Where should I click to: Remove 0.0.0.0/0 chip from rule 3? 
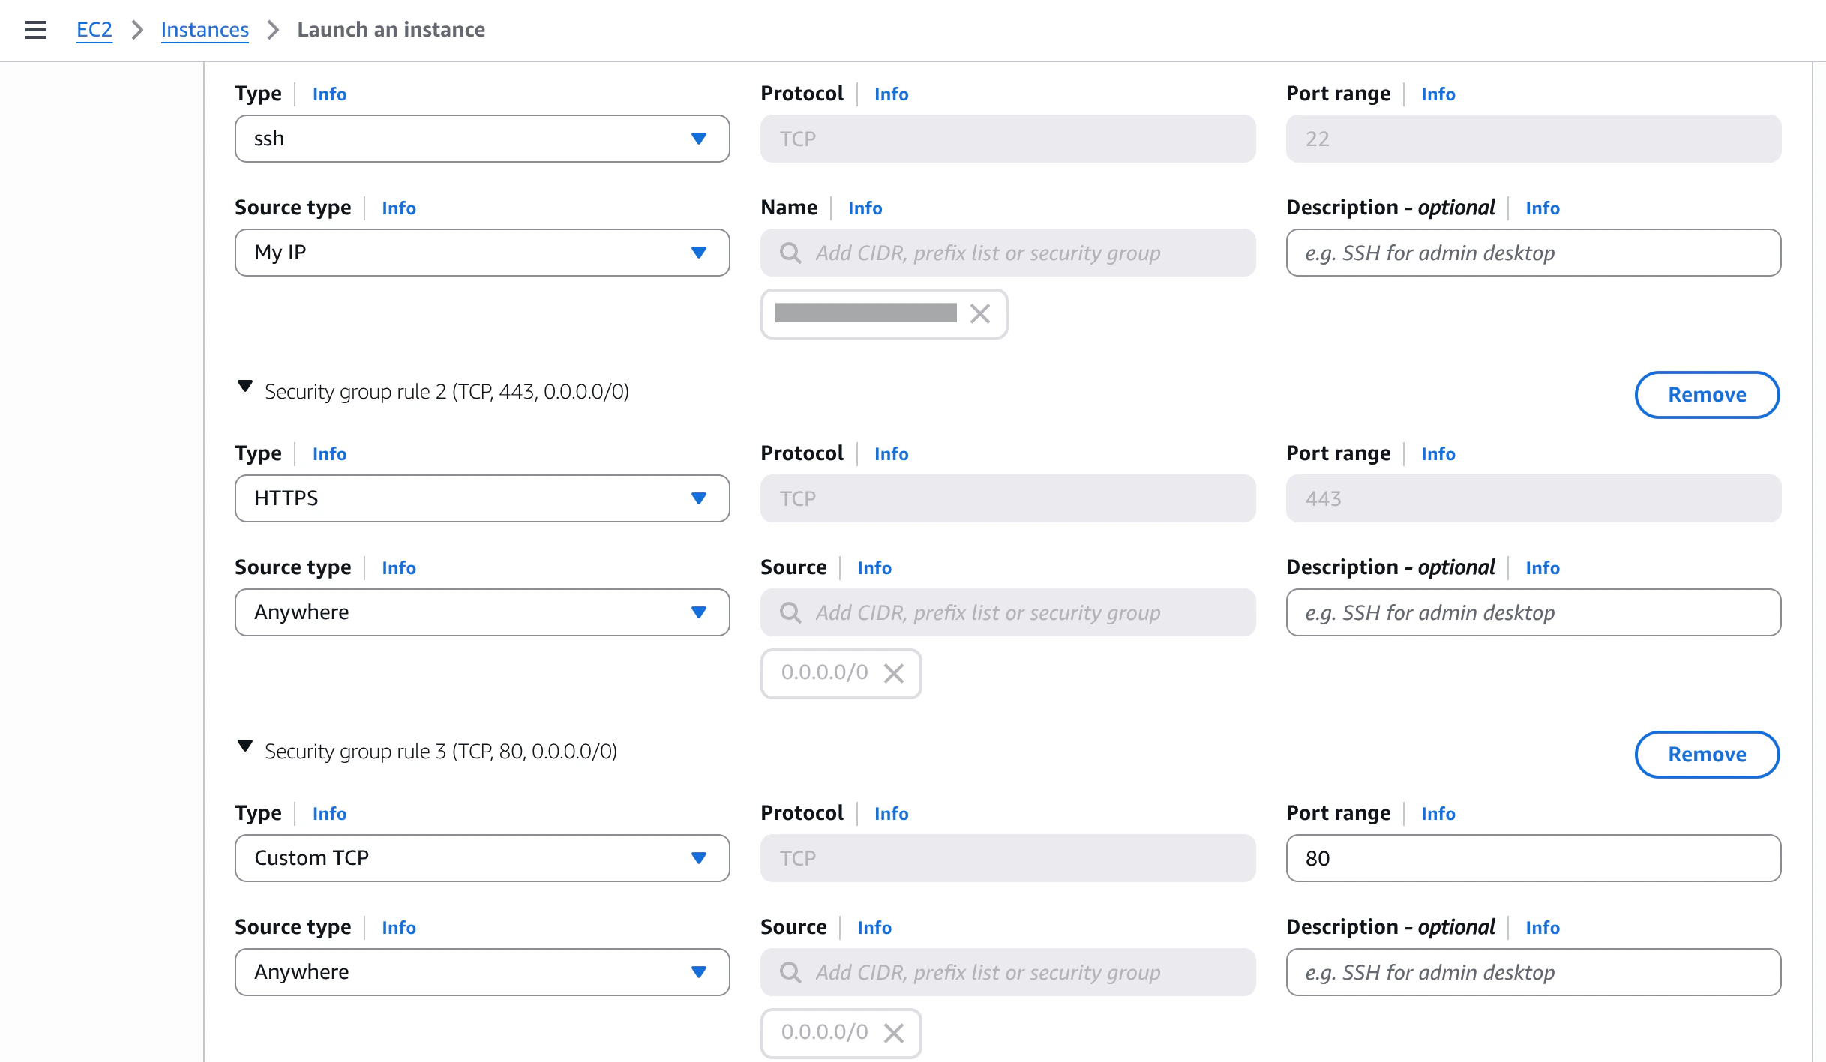click(893, 1033)
